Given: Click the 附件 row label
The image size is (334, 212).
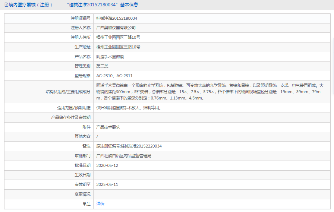Looking at the screenshot, I should coord(86,127).
